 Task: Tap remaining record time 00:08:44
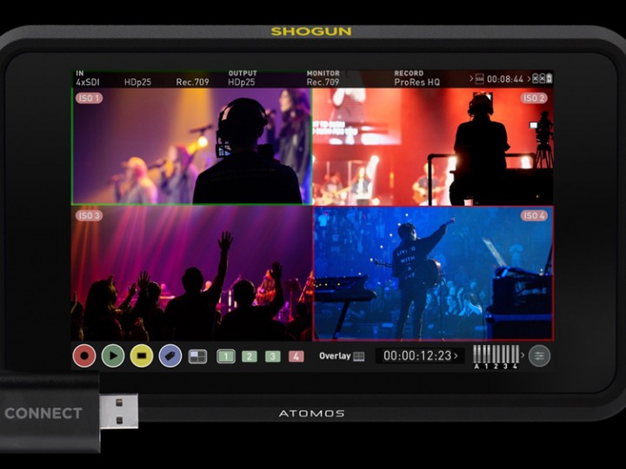(x=505, y=79)
